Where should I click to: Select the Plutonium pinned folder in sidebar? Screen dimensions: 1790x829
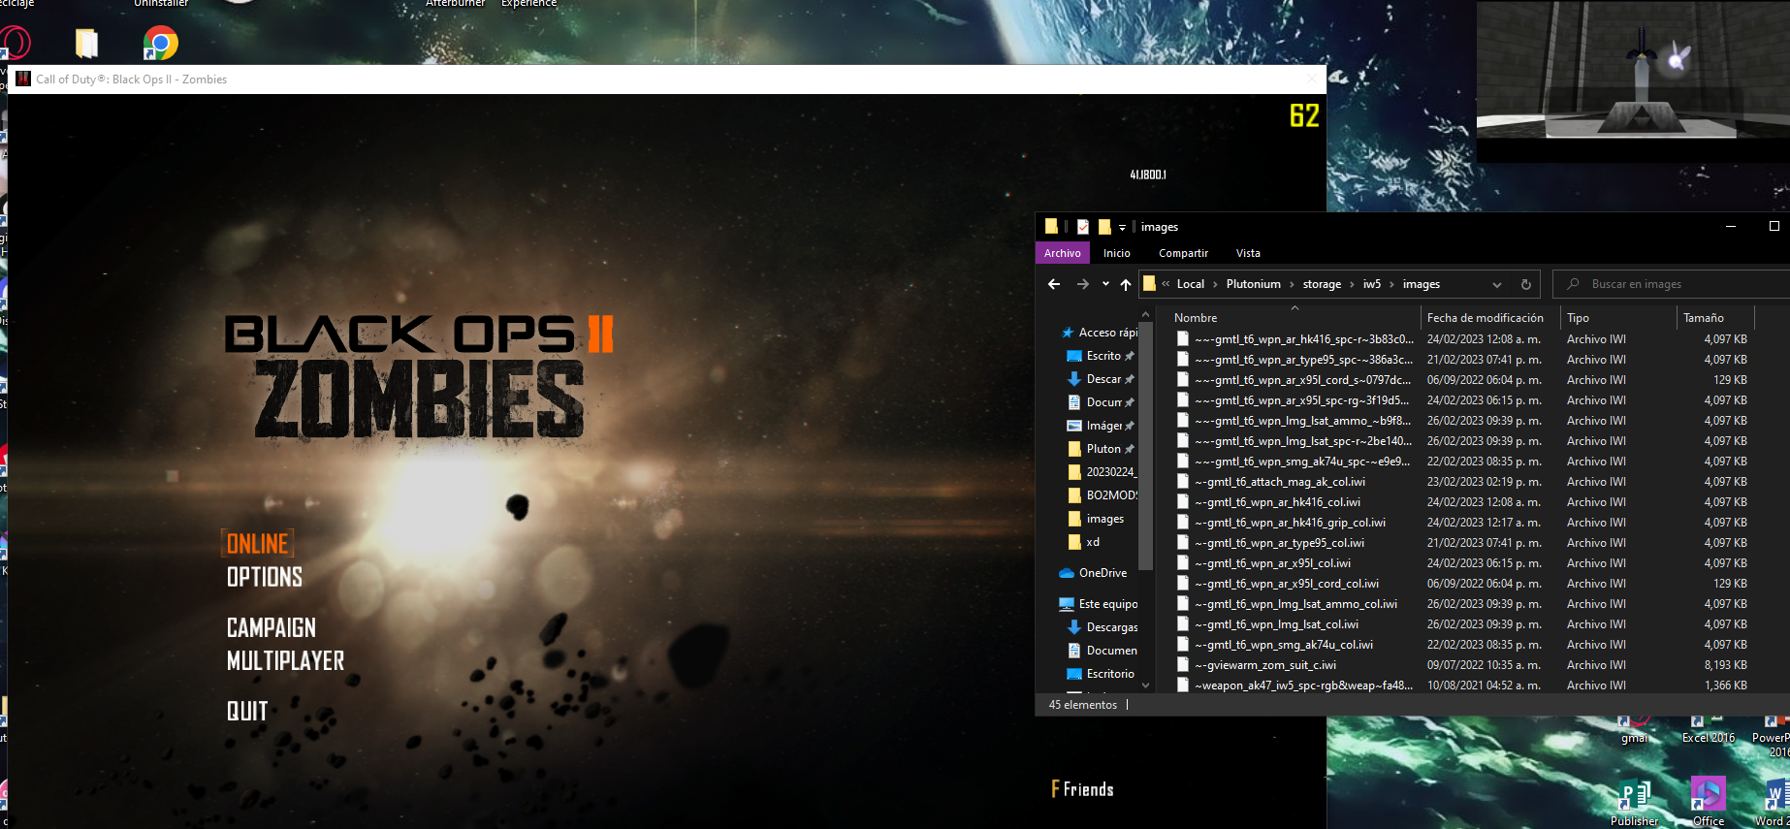[1102, 449]
